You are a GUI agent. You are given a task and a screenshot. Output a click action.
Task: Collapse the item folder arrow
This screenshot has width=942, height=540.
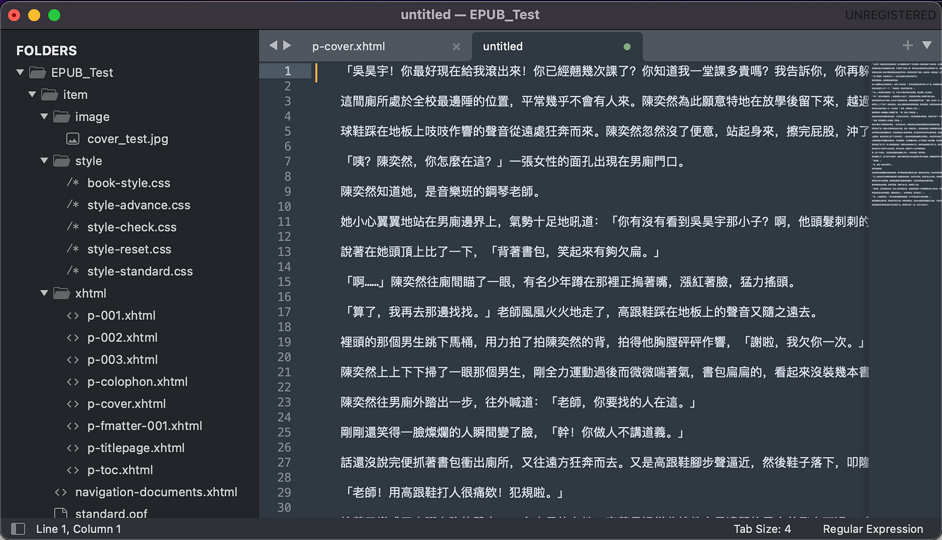pyautogui.click(x=32, y=94)
